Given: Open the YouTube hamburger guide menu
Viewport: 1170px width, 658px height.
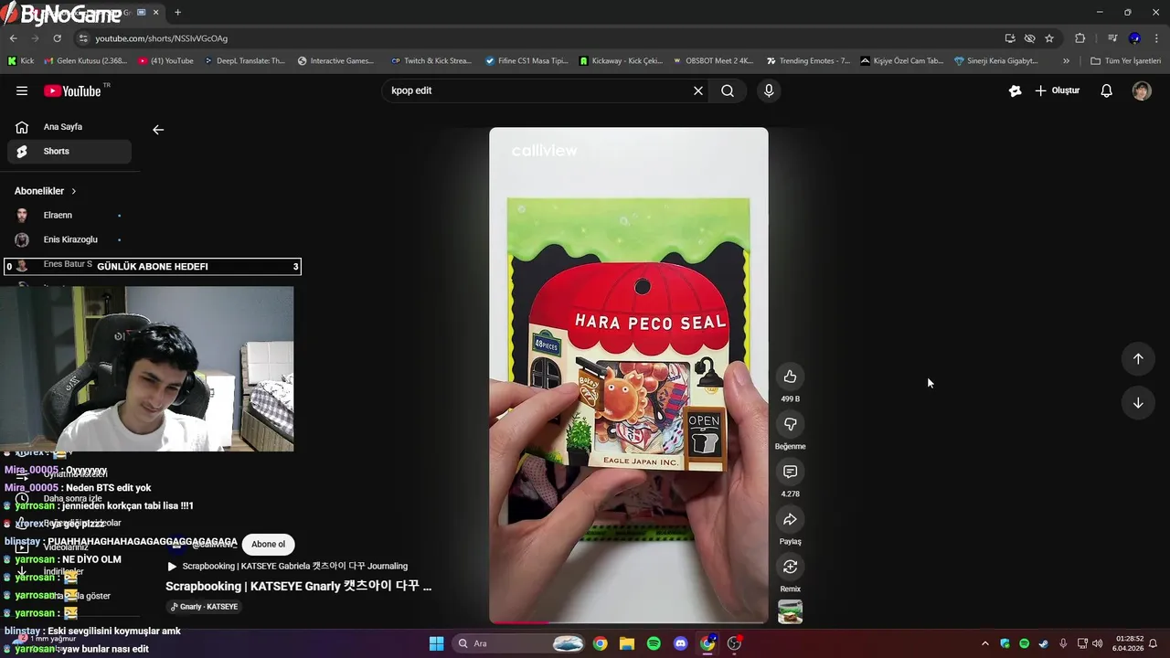Looking at the screenshot, I should click(22, 90).
